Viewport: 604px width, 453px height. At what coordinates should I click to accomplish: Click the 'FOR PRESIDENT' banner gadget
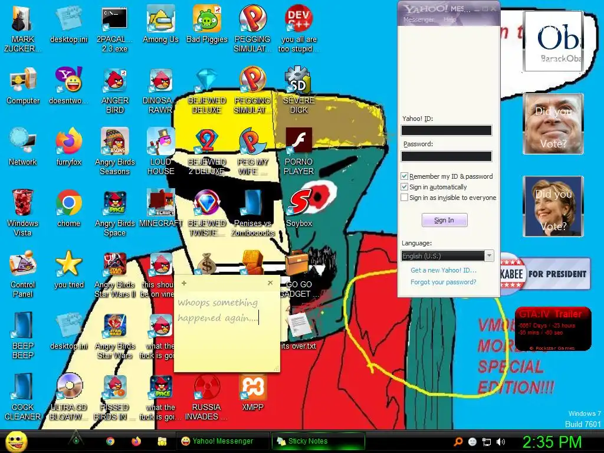545,274
